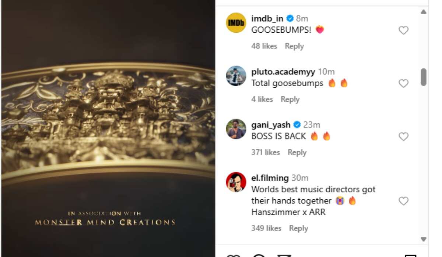
Task: Like the imdb_in GOOSEBUMPS comment
Action: 404,30
